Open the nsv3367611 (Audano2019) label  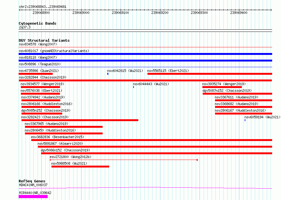[x=236, y=97]
